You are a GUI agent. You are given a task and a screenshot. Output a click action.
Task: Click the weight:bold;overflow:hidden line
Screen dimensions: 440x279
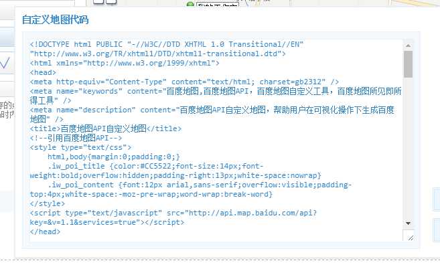(175, 175)
